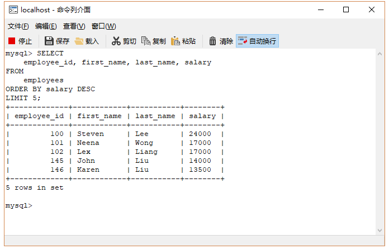Screen dimensions: 389x249
Task: Toggle the Auto Wrap (自动换行) button
Action: point(257,41)
